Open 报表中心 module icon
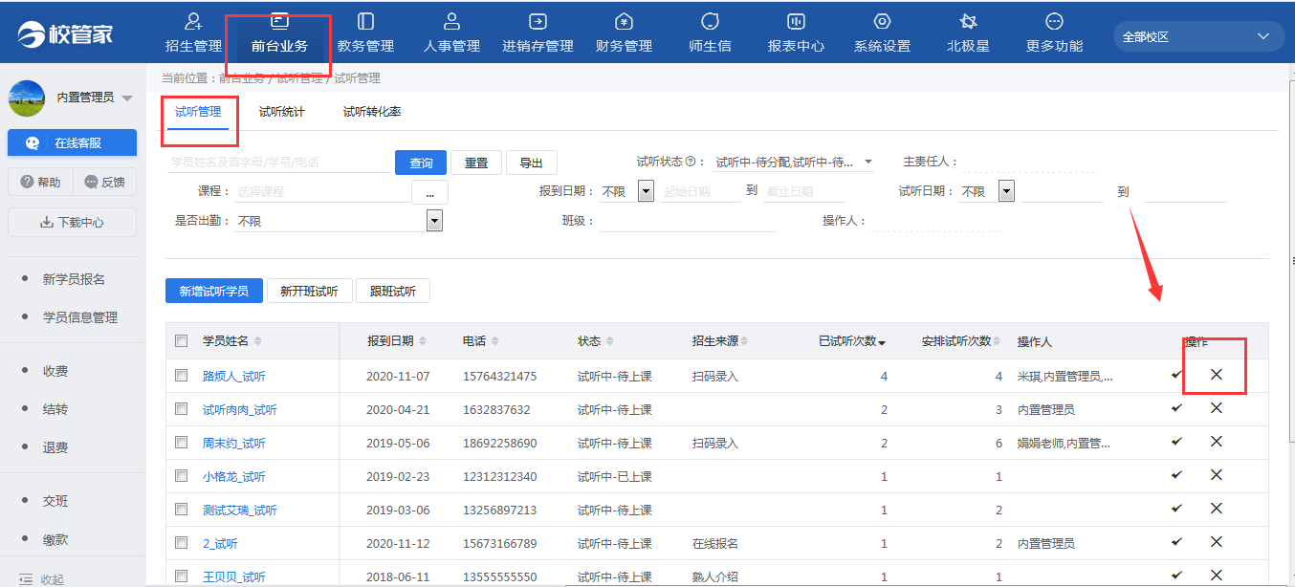Screen dimensions: 1295x587 coord(796,21)
